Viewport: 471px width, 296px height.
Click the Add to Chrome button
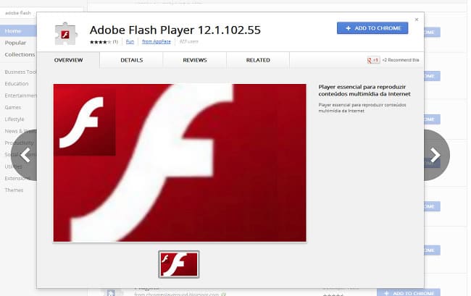[372, 28]
